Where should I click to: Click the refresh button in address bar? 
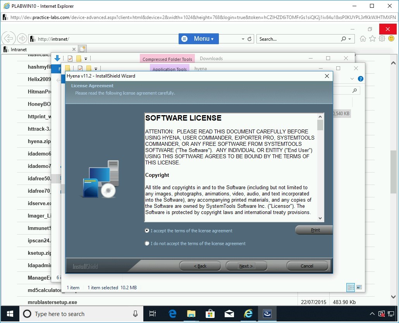249,39
